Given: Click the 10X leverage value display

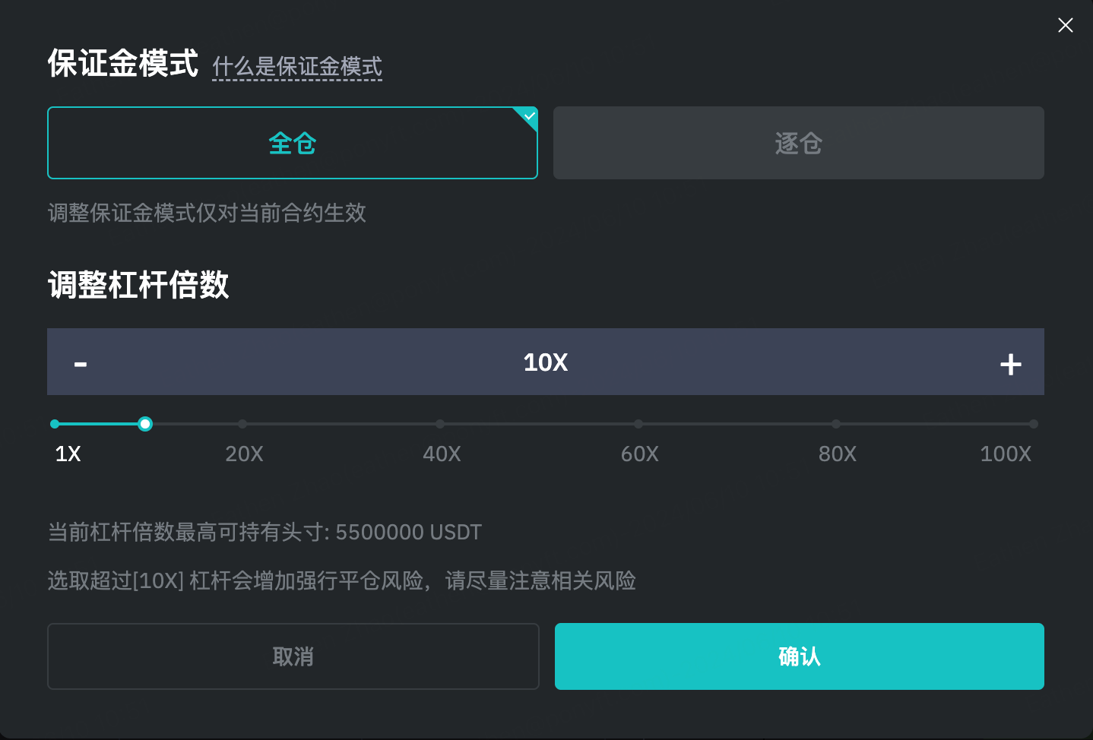Looking at the screenshot, I should point(545,362).
